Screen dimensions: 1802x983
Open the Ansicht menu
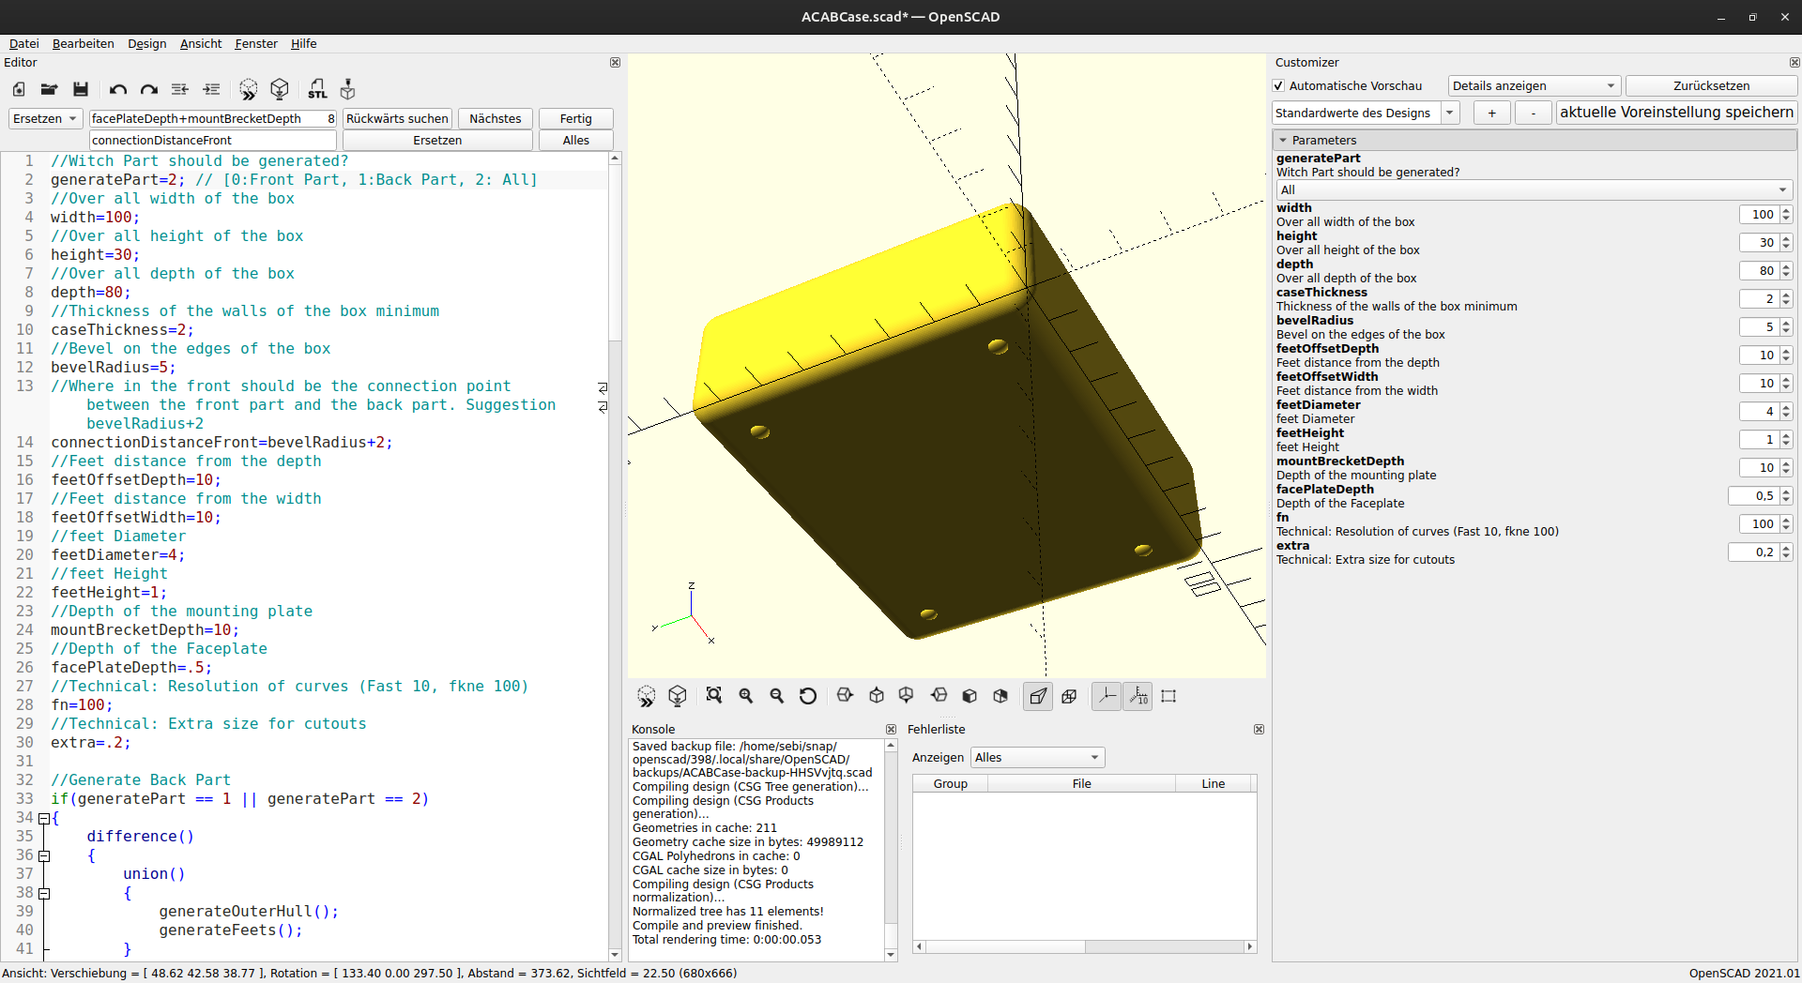[201, 43]
